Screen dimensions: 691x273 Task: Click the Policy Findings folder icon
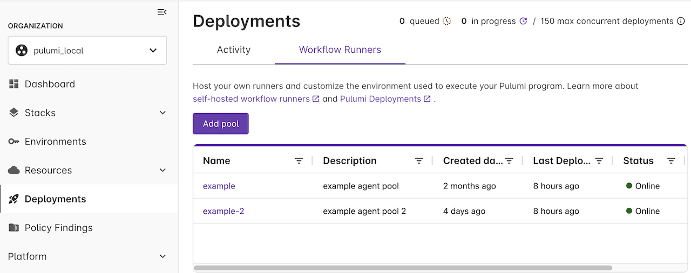(14, 228)
